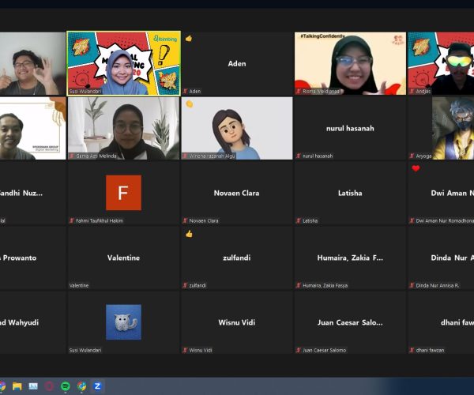This screenshot has height=395, width=474.
Task: Click the muted mic icon beside Novaen Clara's label
Action: click(186, 220)
